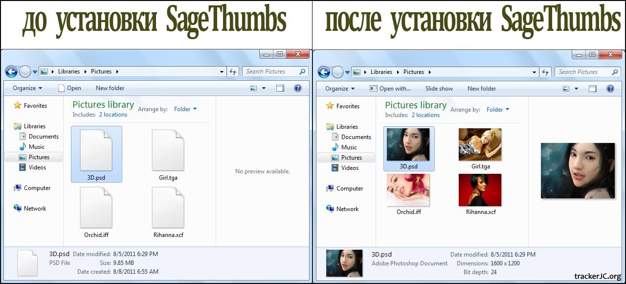Open the blank Rihanna.xcf file icon
Viewport: 626px width, 284px height.
[x=168, y=208]
